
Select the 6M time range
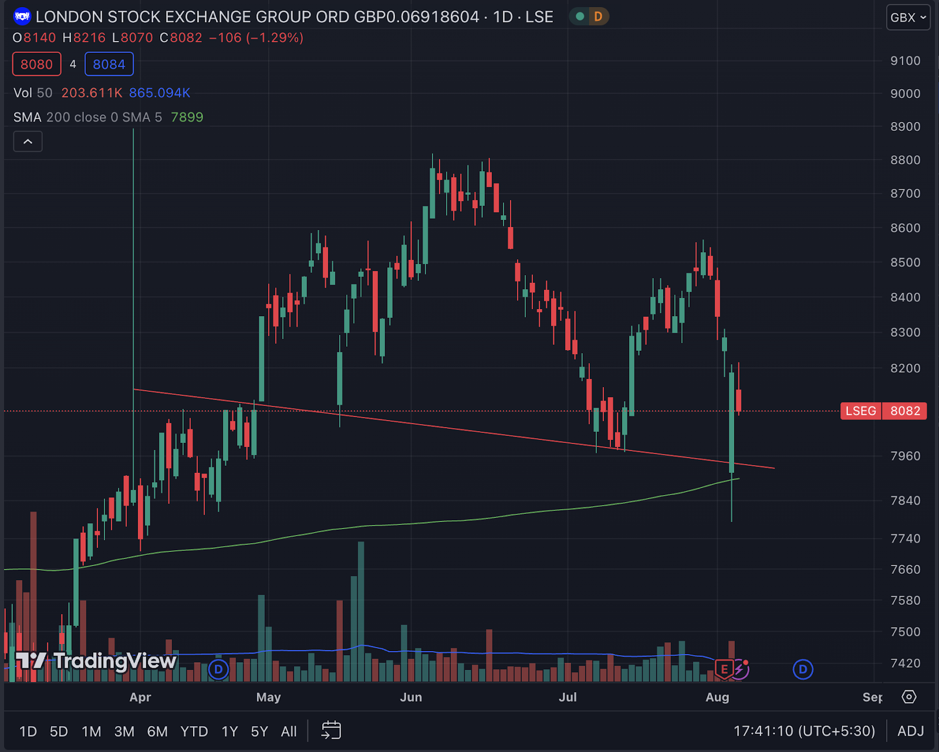[157, 731]
